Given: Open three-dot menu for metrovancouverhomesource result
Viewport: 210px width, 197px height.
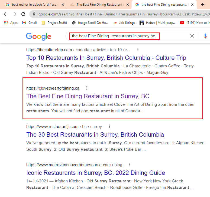Looking at the screenshot, I should point(130,165).
